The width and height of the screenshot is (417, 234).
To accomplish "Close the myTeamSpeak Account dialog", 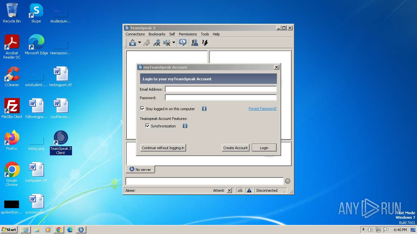I will click(277, 67).
